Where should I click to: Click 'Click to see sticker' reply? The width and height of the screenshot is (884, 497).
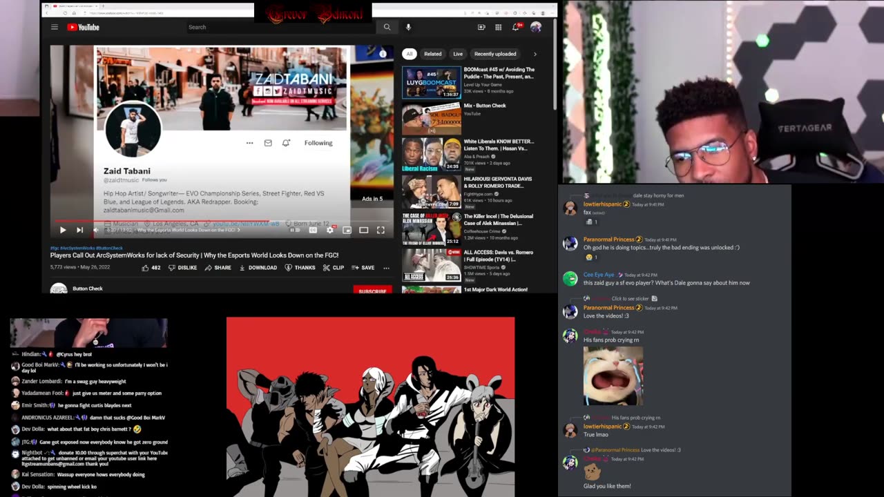pos(631,299)
